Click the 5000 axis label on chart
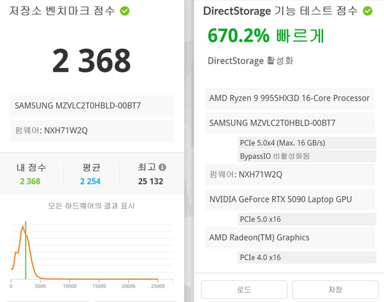This screenshot has width=384, height=302. tap(40, 286)
